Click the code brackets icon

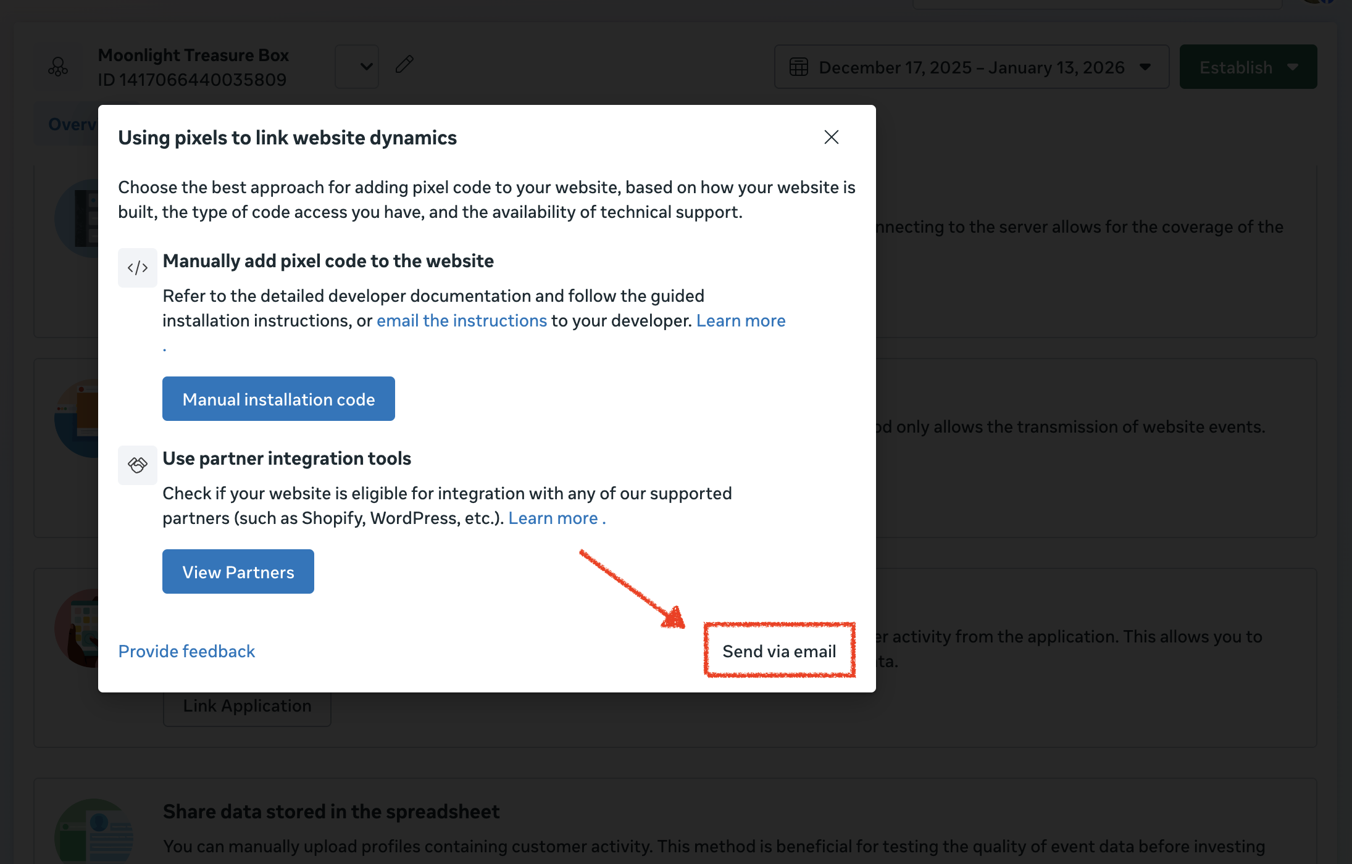[x=138, y=268]
